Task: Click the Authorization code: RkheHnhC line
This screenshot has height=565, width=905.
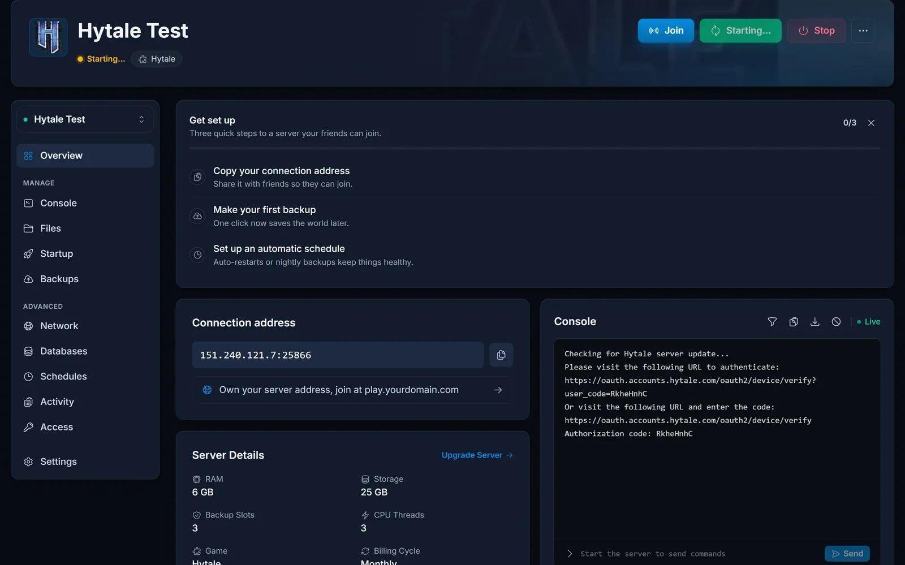Action: (x=628, y=434)
